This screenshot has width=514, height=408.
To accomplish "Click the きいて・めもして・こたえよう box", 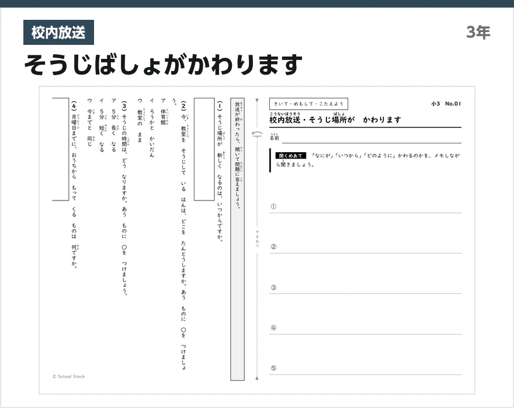I will [308, 104].
